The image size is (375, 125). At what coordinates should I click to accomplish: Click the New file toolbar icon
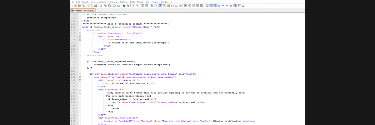click(72, 6)
